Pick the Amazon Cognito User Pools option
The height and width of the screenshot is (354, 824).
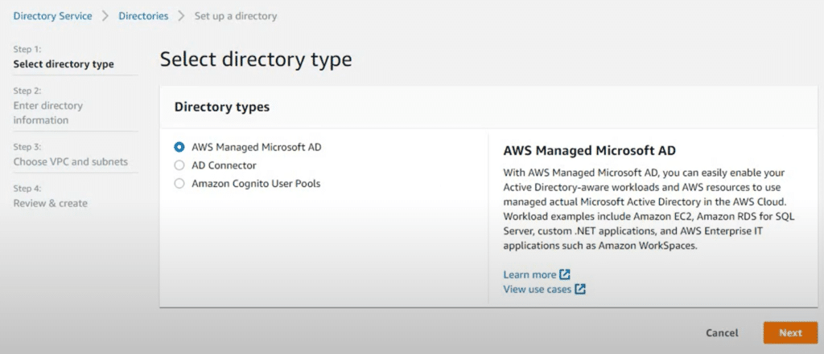(179, 184)
